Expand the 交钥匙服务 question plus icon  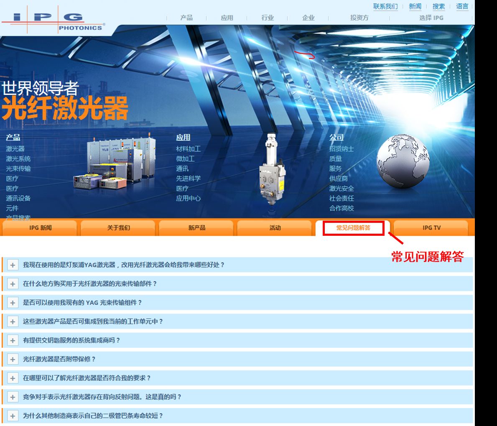pyautogui.click(x=13, y=340)
